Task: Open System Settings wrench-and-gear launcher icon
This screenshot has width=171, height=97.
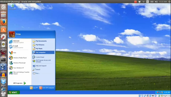Action: coord(3,37)
